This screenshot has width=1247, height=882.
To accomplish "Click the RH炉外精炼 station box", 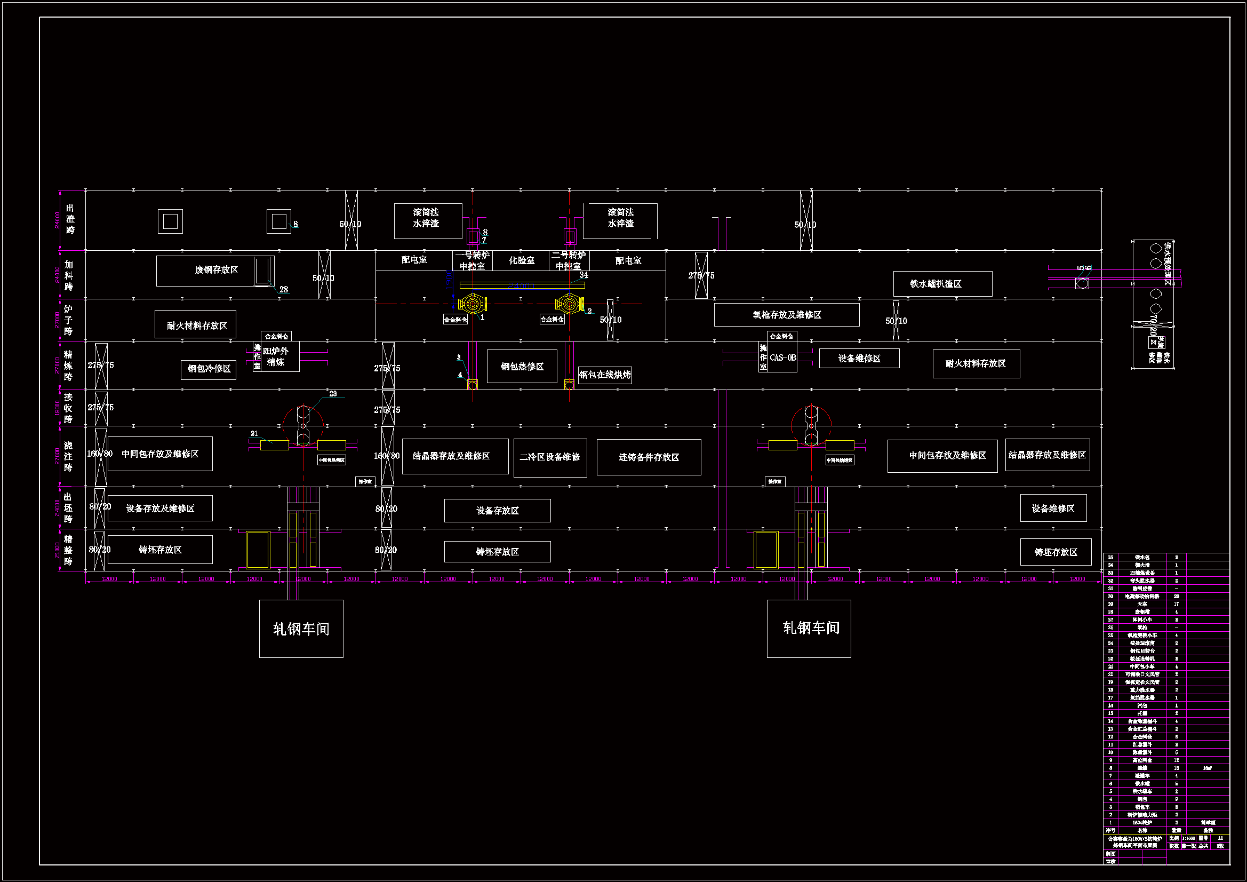I will click(x=279, y=357).
